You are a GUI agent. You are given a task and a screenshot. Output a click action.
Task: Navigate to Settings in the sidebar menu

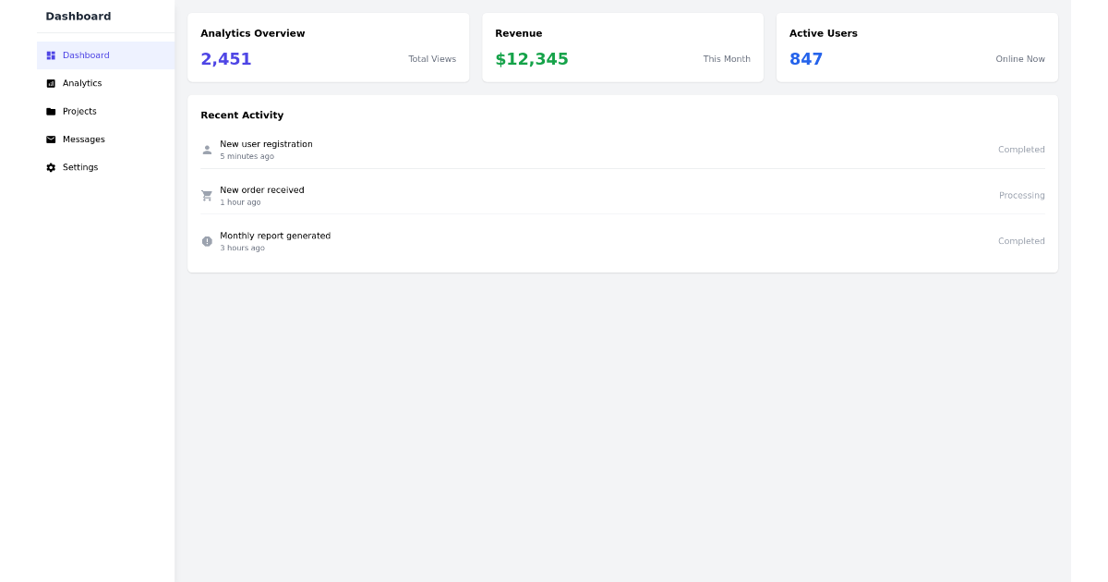pyautogui.click(x=80, y=167)
